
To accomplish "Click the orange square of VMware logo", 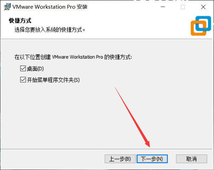I will 198,28.
